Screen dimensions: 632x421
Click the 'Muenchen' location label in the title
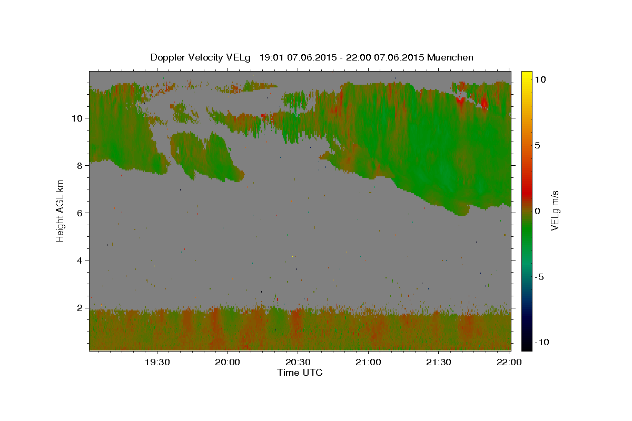(x=450, y=57)
